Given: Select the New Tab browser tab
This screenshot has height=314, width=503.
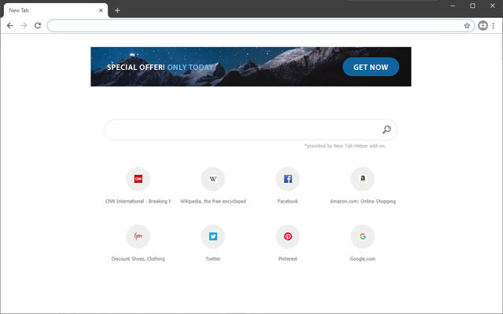Looking at the screenshot, I should (56, 10).
